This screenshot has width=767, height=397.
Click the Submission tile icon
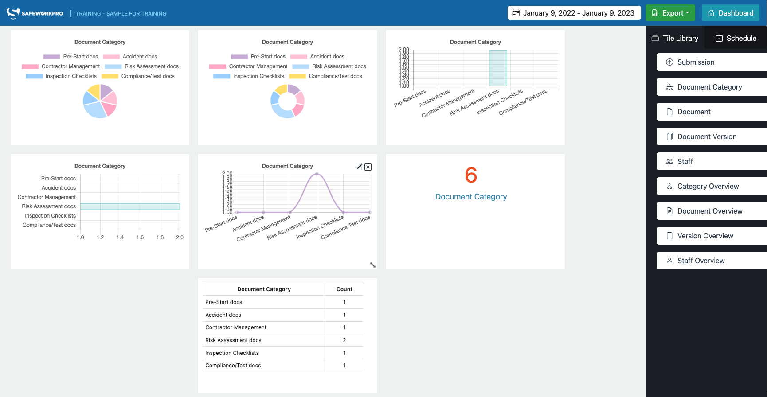[669, 62]
